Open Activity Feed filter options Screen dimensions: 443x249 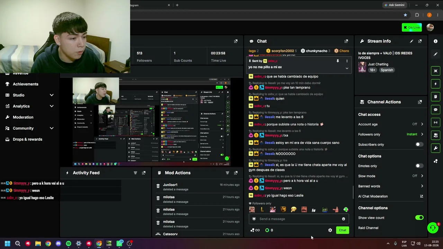pyautogui.click(x=135, y=173)
